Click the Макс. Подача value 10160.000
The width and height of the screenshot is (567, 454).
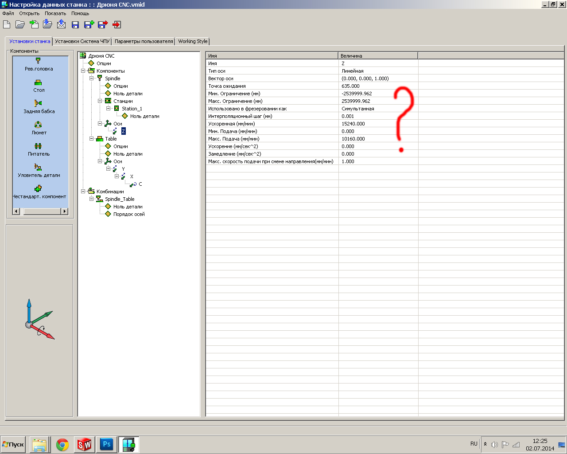coord(353,139)
